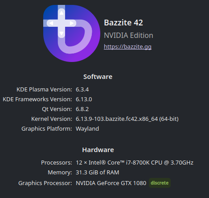Click the Bazzite 42 title text
Screen dimensions: 209x198
[x=123, y=23]
